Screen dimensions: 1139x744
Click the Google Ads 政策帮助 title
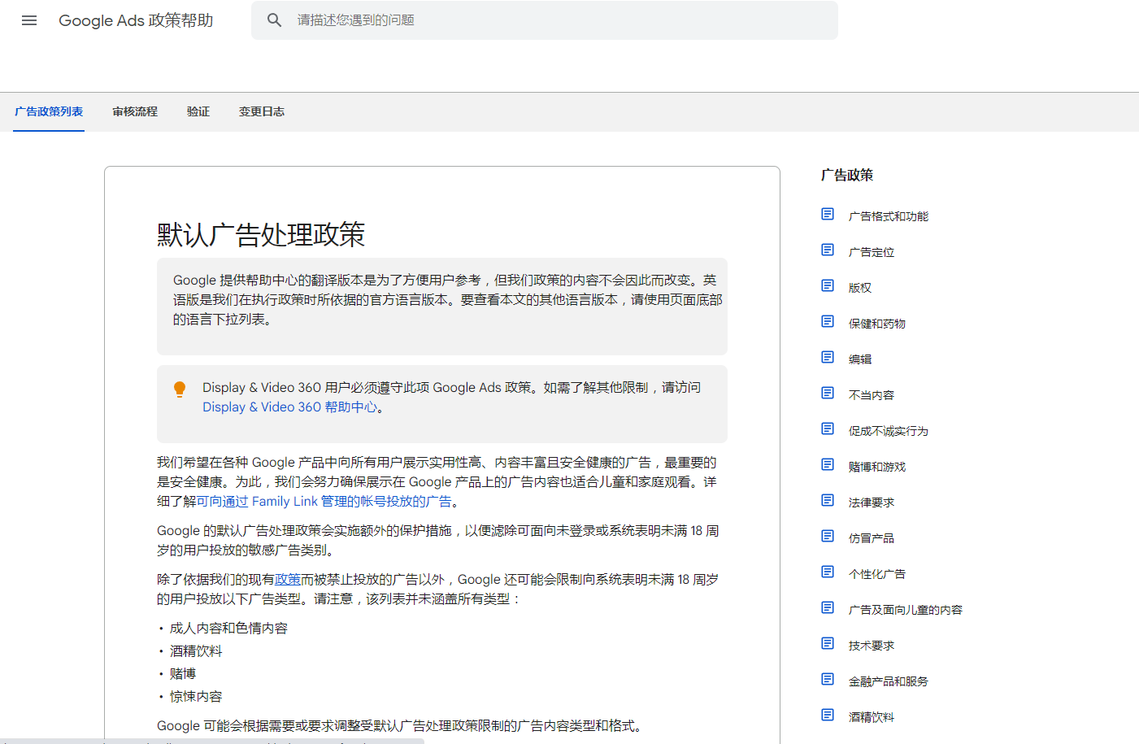tap(136, 20)
